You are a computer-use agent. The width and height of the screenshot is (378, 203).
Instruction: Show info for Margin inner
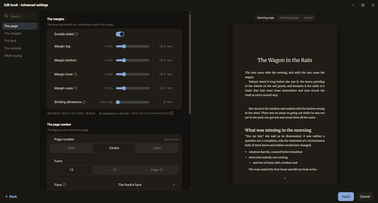(76, 74)
